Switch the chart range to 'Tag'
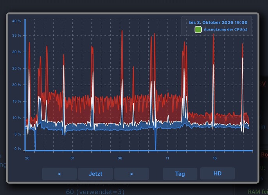 click(180, 174)
